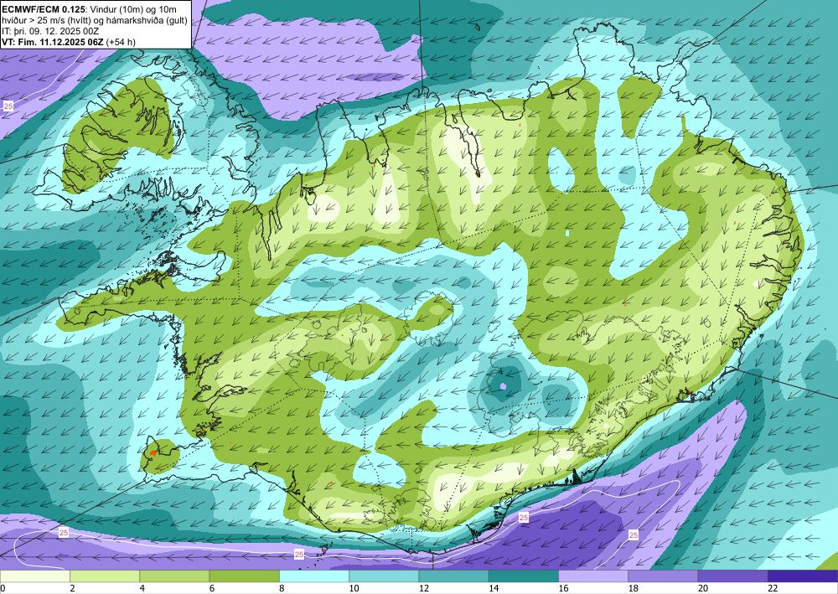Screen dimensions: 838x594
Task: Click the legend tick label '20'
Action: point(703,588)
